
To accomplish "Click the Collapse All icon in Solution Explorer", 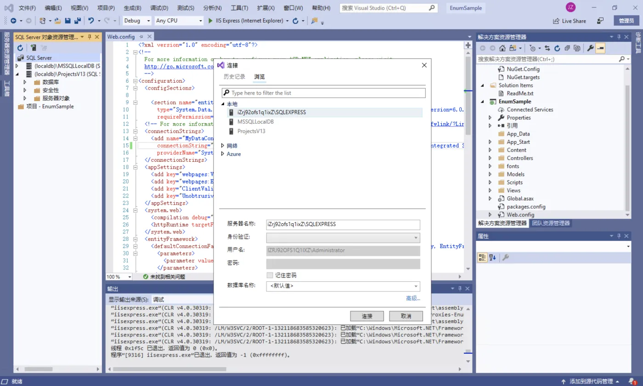I will (567, 48).
